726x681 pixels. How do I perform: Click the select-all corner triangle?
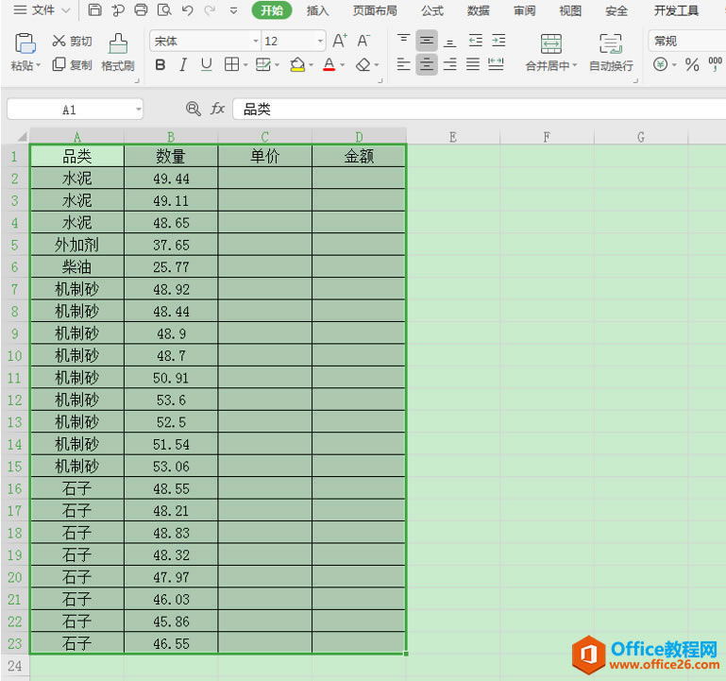22,137
